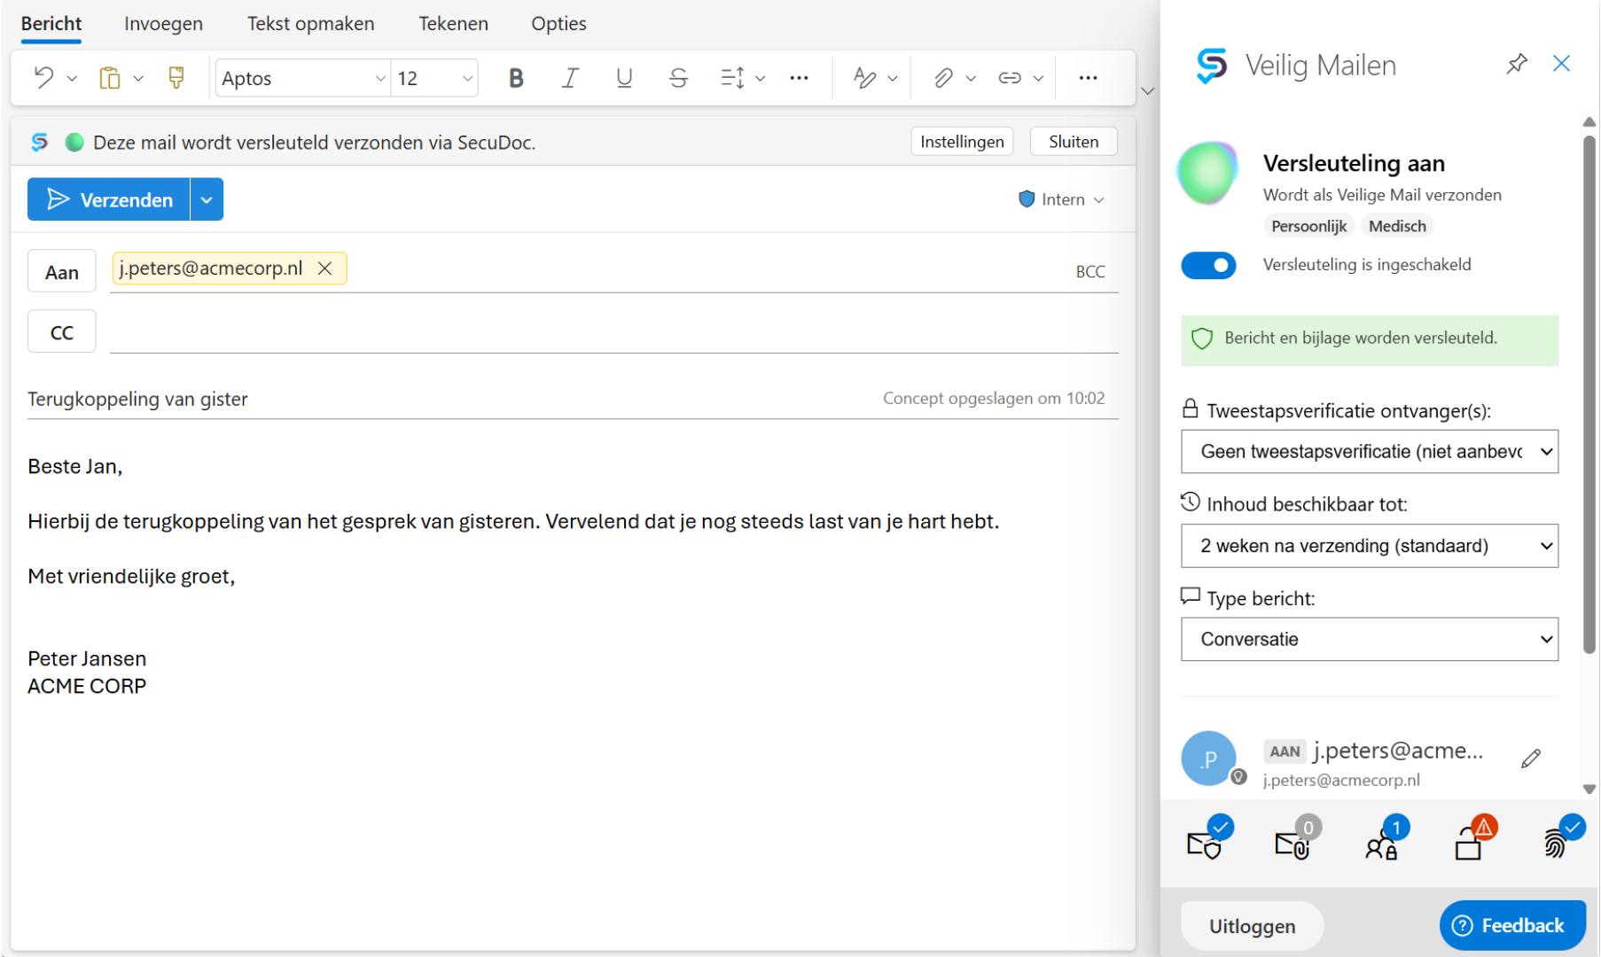Open the fingerprint icon at panel bottom

pyautogui.click(x=1557, y=843)
